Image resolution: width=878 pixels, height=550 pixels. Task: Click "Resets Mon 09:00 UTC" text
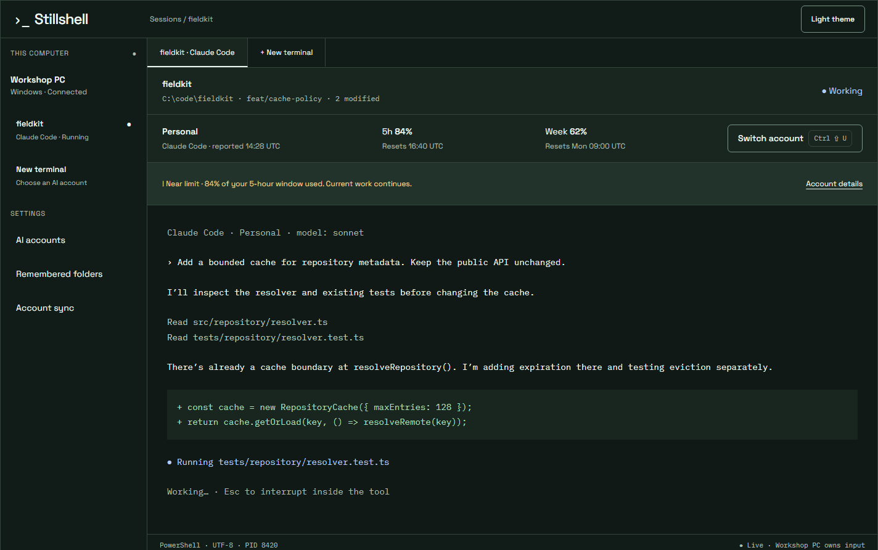coord(585,146)
